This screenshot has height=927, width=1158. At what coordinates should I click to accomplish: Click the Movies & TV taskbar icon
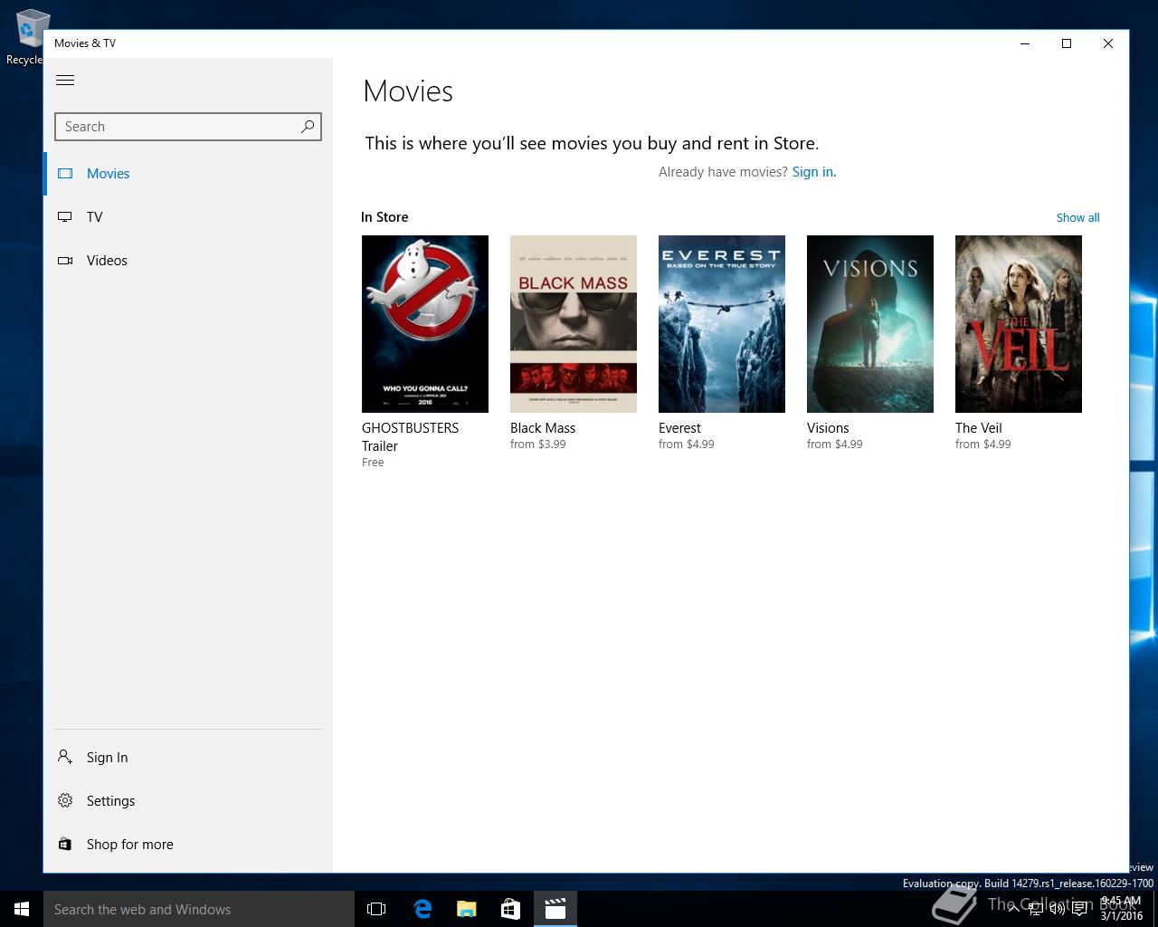pyautogui.click(x=555, y=909)
